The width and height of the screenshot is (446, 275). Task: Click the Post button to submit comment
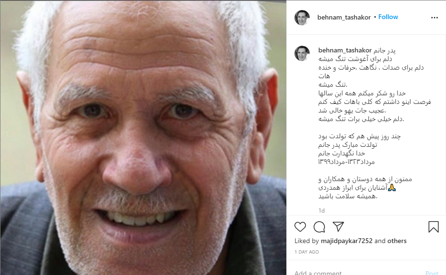click(432, 273)
